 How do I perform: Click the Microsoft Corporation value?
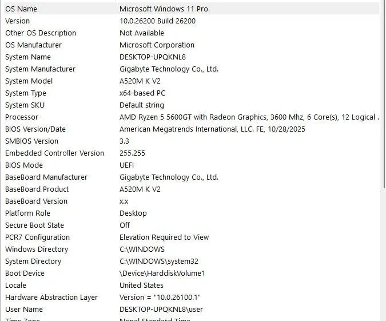(157, 45)
